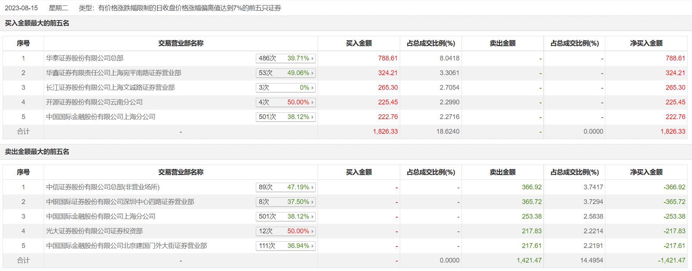692x271 pixels.
Task: Expand the 3次 0% stats badge
Action: point(286,88)
